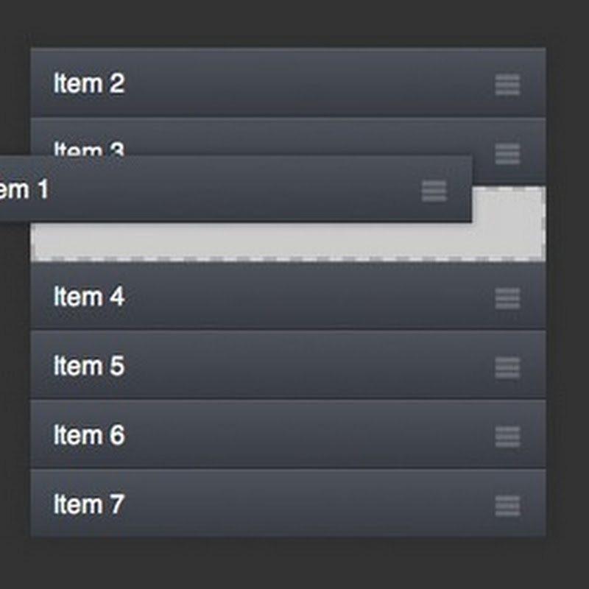The image size is (589, 589).
Task: Grab the drag handle of Item 1
Action: point(434,191)
